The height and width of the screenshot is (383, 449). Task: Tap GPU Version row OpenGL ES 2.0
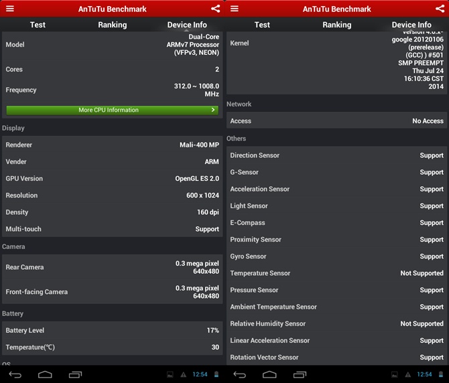tap(113, 179)
